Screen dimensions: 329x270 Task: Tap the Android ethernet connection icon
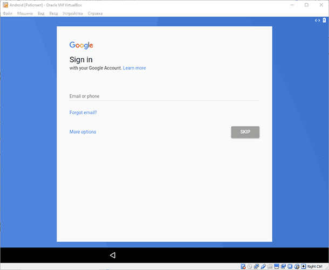317,20
